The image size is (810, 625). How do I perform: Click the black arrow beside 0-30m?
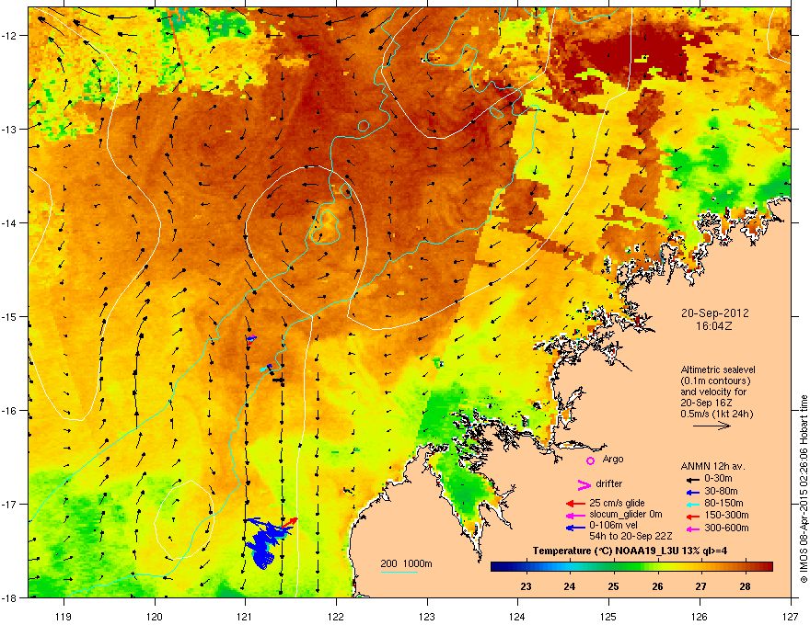coord(691,479)
